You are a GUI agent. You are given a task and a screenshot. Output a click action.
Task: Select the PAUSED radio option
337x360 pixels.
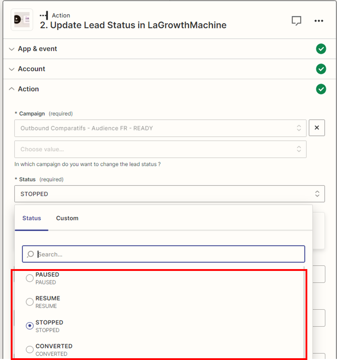tap(30, 278)
